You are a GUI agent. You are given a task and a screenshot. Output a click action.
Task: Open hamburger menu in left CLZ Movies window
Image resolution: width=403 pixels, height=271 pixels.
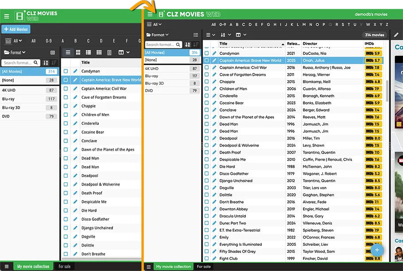(7, 16)
